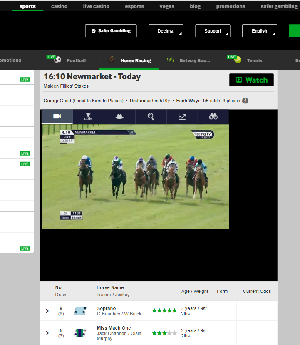Open the English language dropdown
This screenshot has width=300, height=345.
259,31
